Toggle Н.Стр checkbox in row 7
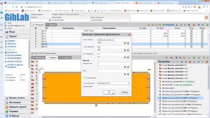The height and width of the screenshot is (118, 210). tap(202, 47)
